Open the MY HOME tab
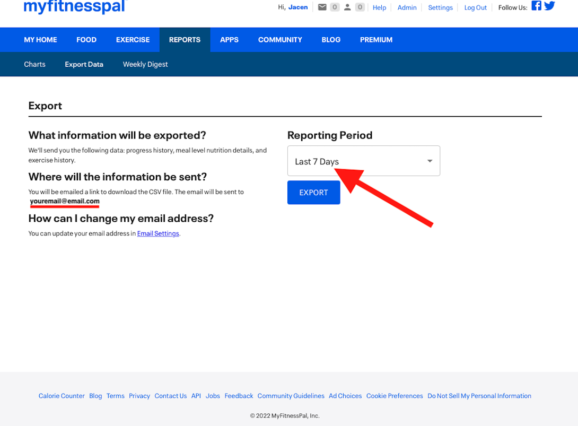The image size is (578, 426). [x=40, y=40]
